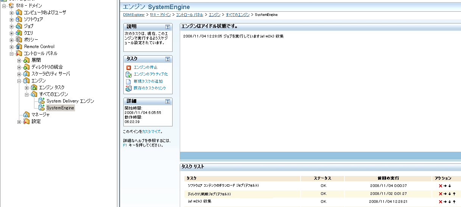The height and width of the screenshot is (207, 461).
Task: Select System Delivery エンジン in tree
Action: [70, 101]
